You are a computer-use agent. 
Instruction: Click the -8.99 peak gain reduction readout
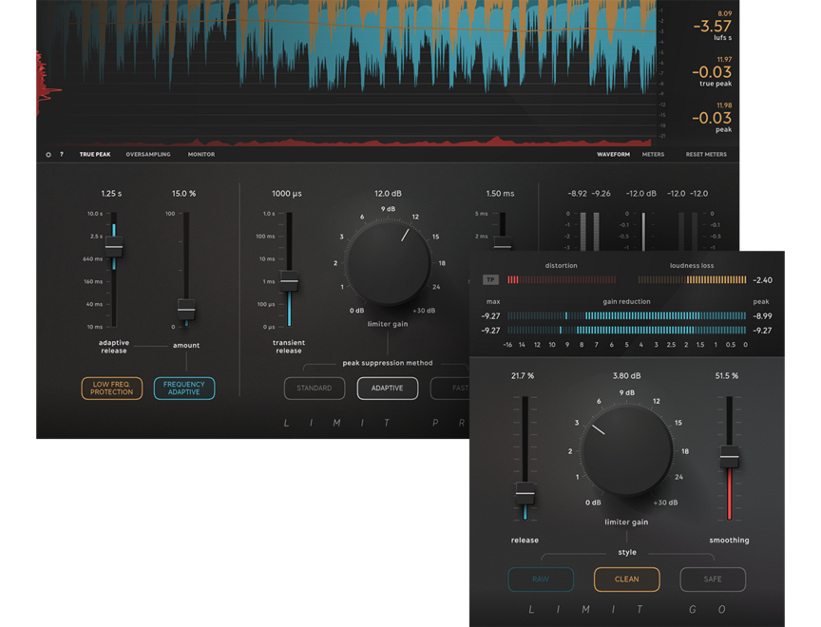[x=762, y=316]
